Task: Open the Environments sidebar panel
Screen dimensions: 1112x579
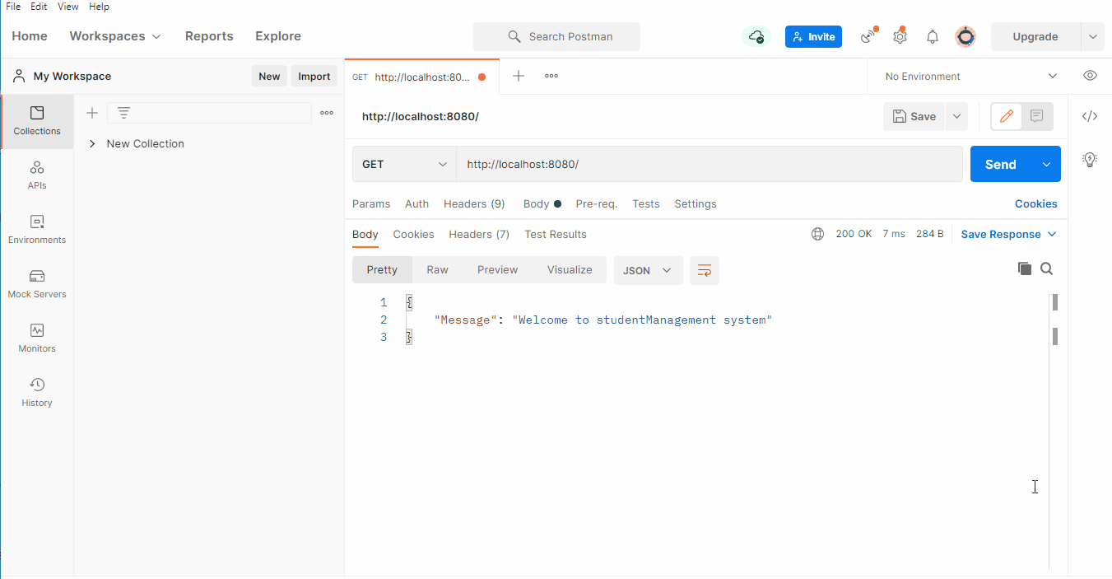Action: click(x=37, y=230)
